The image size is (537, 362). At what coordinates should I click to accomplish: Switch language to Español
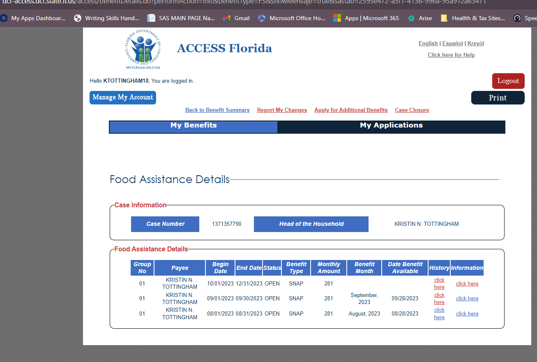pos(453,44)
